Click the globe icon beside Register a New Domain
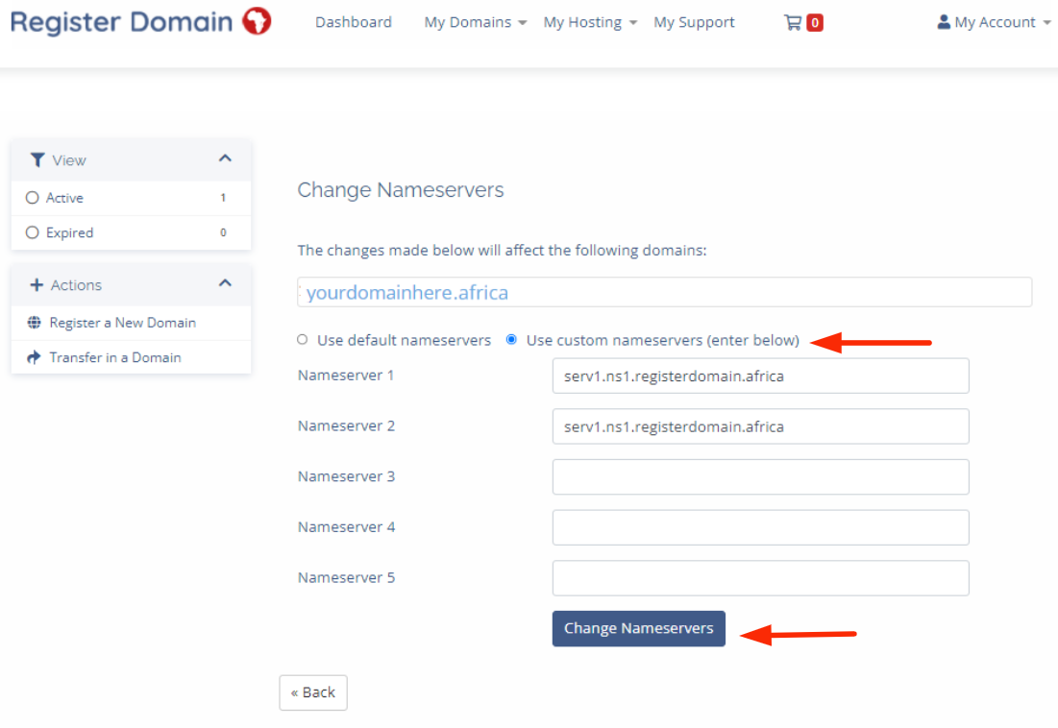1058x728 pixels. [36, 323]
